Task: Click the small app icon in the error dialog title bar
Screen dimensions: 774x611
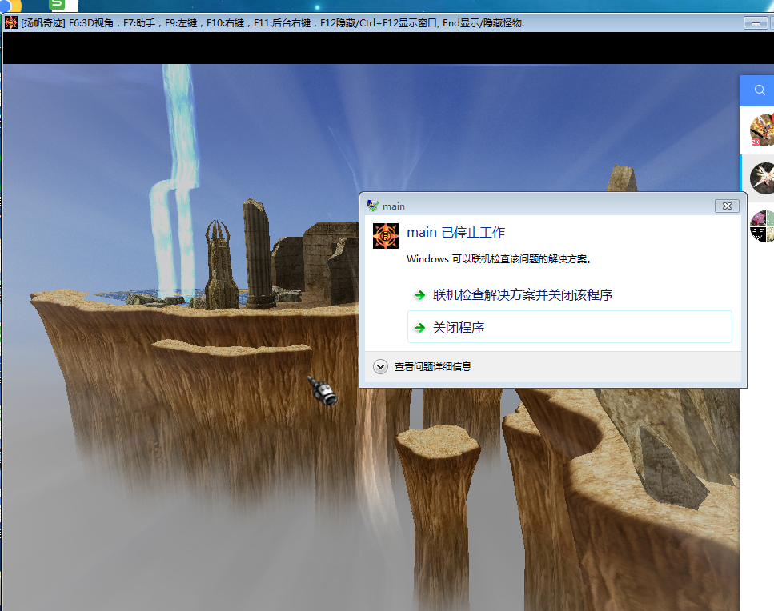Action: tap(373, 206)
